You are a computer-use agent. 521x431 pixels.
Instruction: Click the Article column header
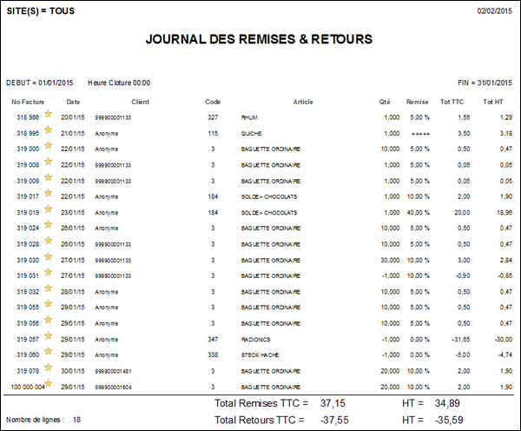pyautogui.click(x=303, y=102)
